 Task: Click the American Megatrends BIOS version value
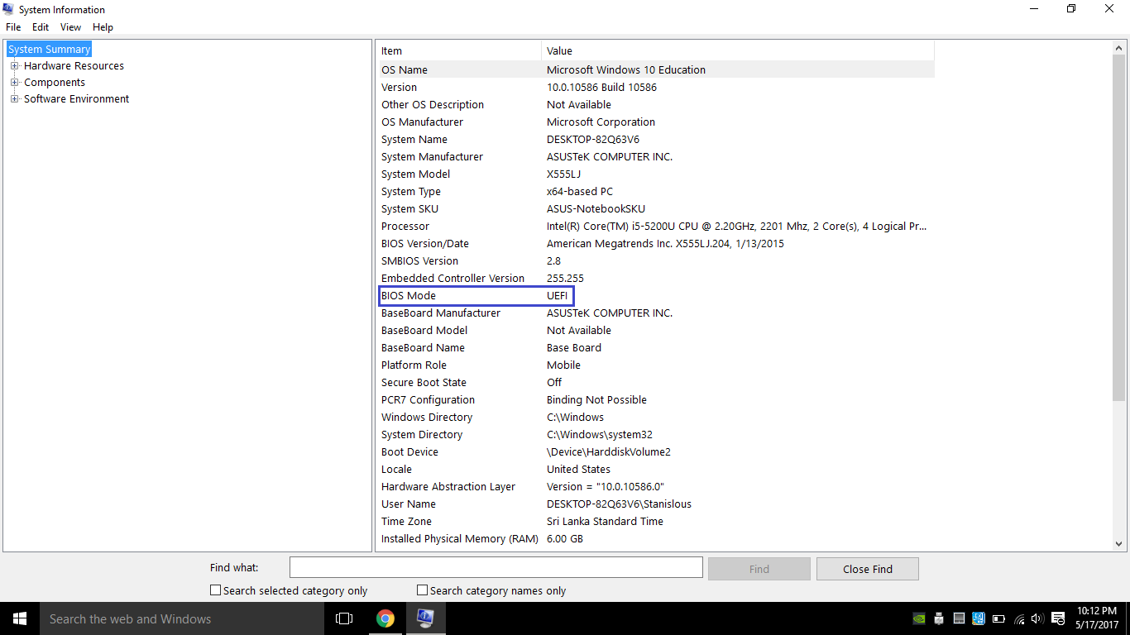[665, 244]
